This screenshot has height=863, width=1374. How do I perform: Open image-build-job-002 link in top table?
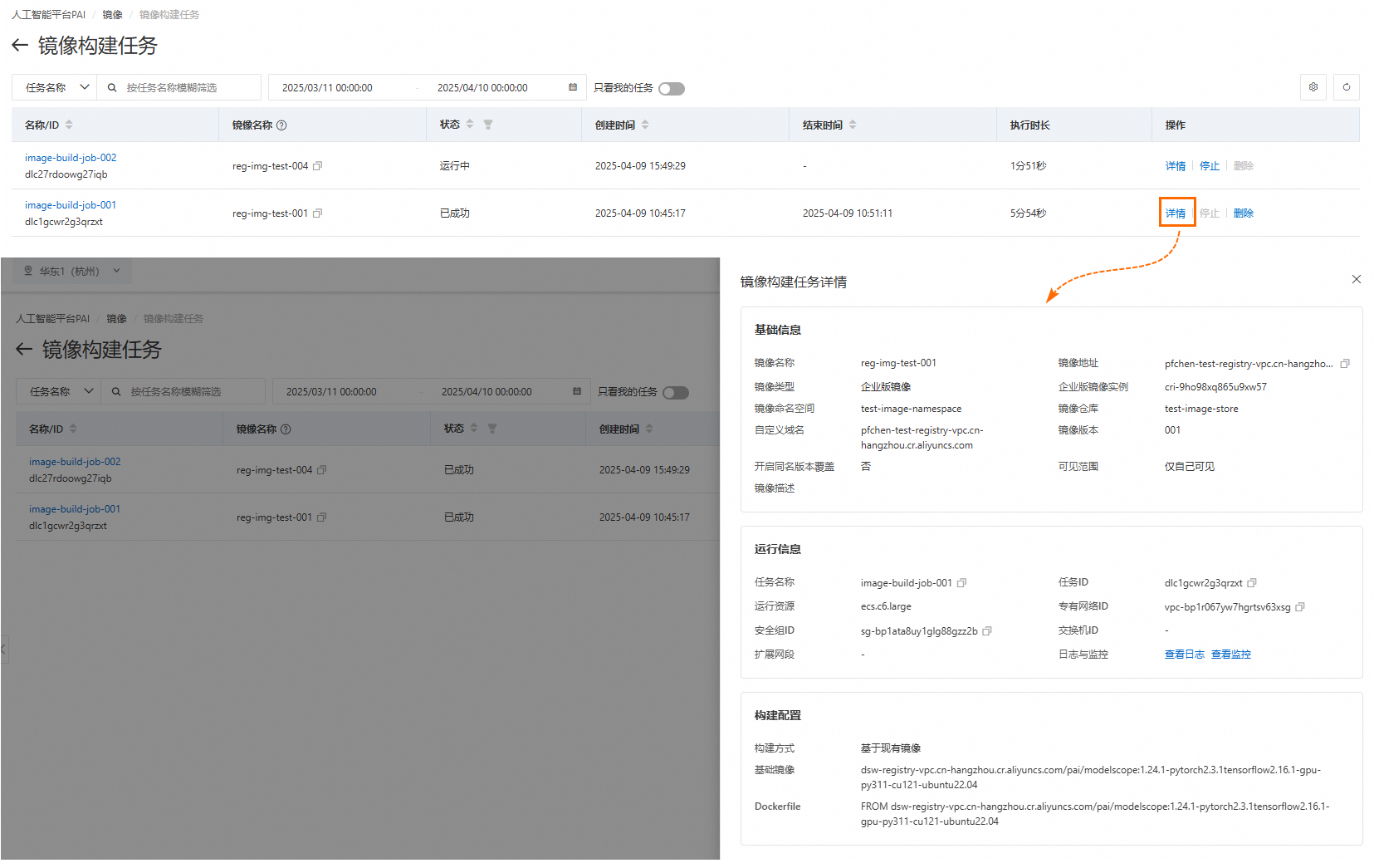[71, 158]
